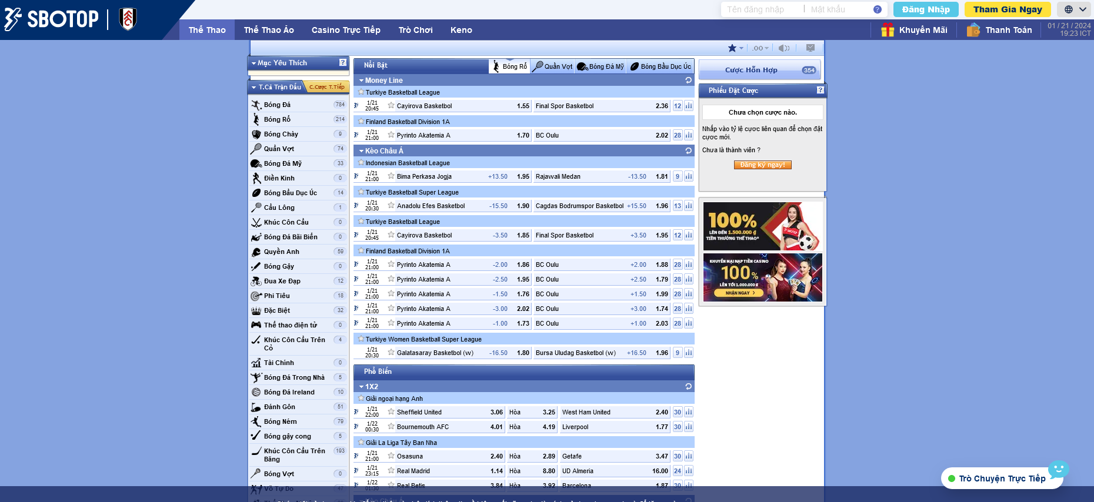Expand more markets 24 for Real Madrid
The image size is (1094, 502).
pyautogui.click(x=678, y=471)
